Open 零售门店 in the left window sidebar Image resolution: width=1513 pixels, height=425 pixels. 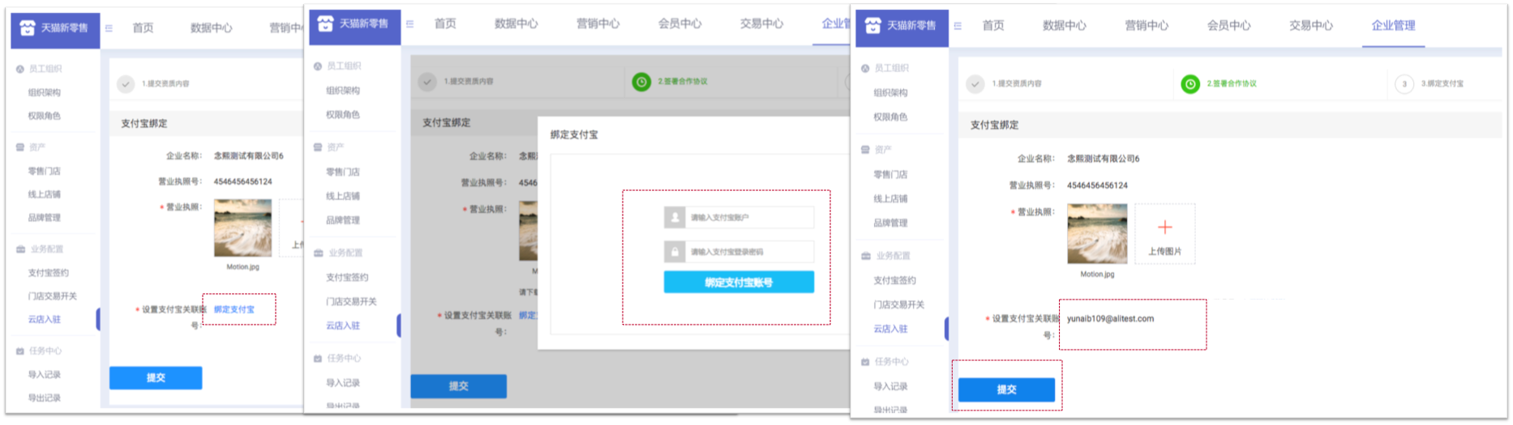click(45, 171)
